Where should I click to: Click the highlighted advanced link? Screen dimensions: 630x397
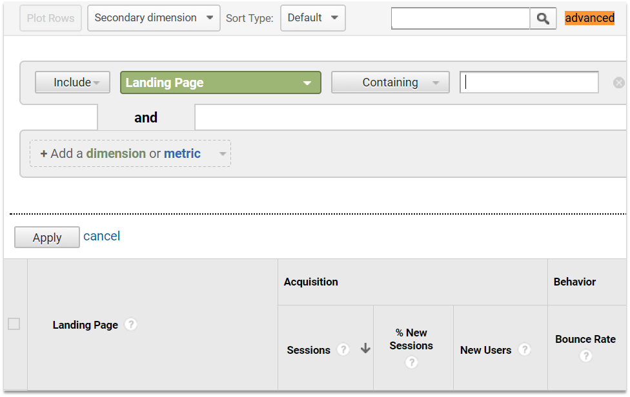click(x=589, y=18)
